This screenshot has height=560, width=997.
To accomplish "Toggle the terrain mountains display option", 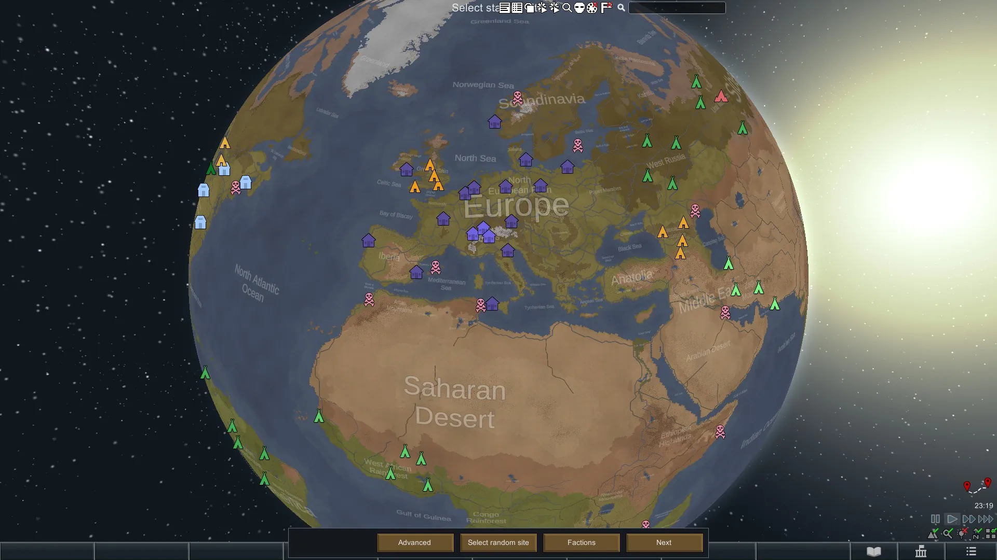I will pos(933,534).
